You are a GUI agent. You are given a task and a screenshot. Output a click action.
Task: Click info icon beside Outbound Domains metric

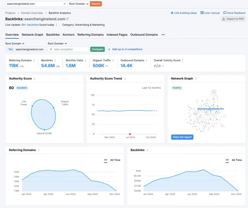[146, 60]
